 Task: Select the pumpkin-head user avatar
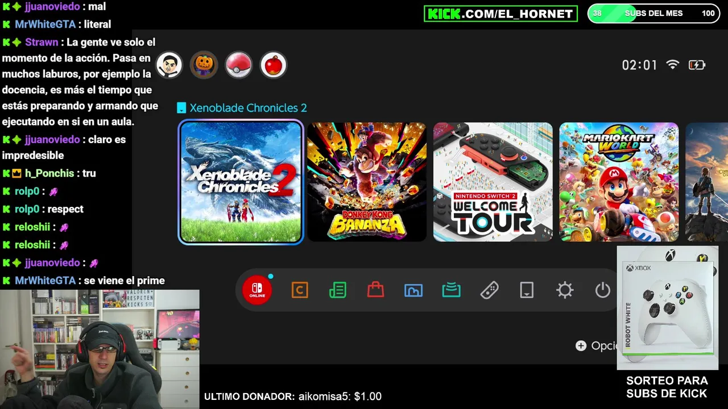click(204, 65)
